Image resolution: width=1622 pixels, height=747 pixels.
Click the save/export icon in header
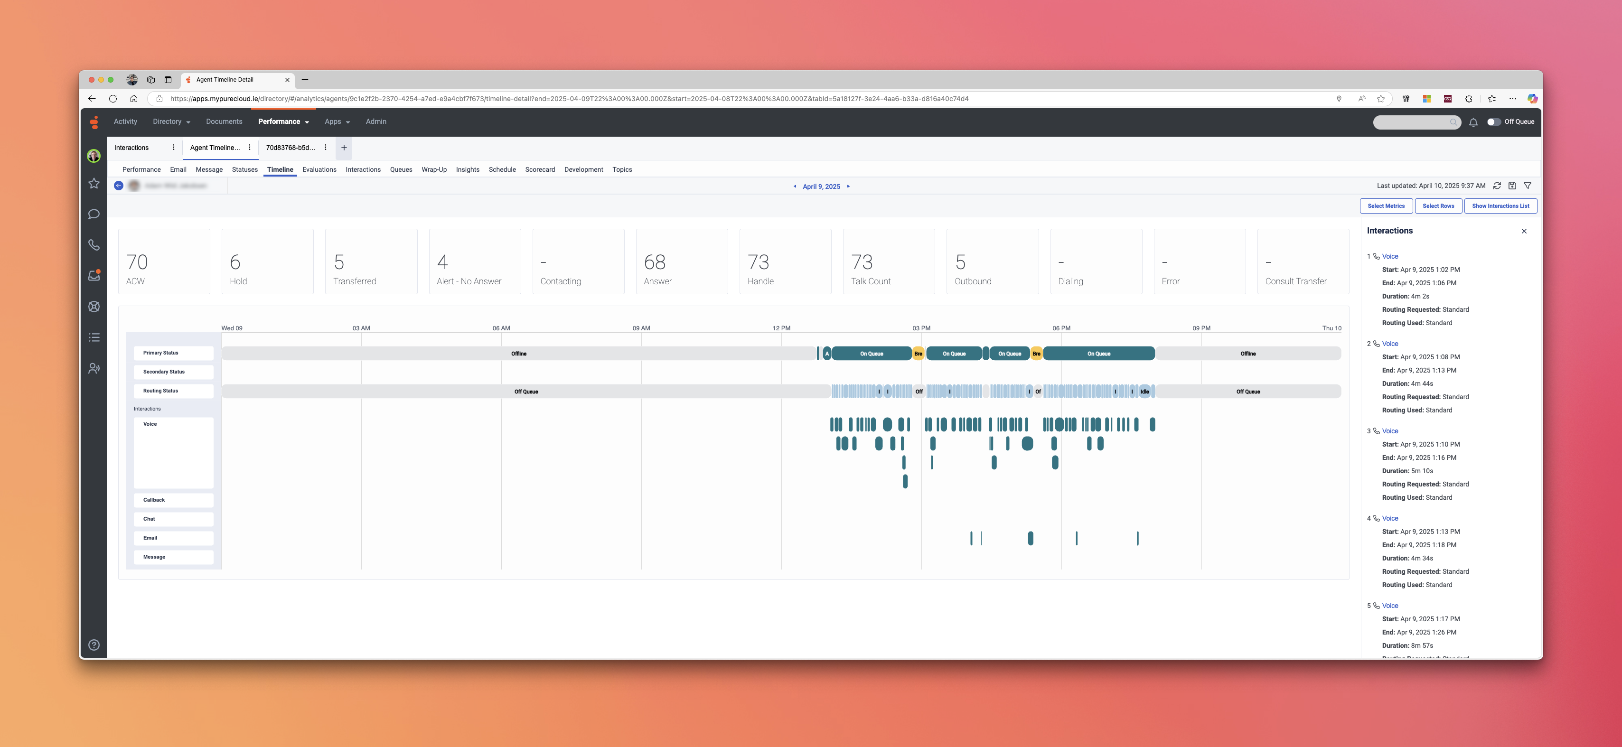point(1512,186)
